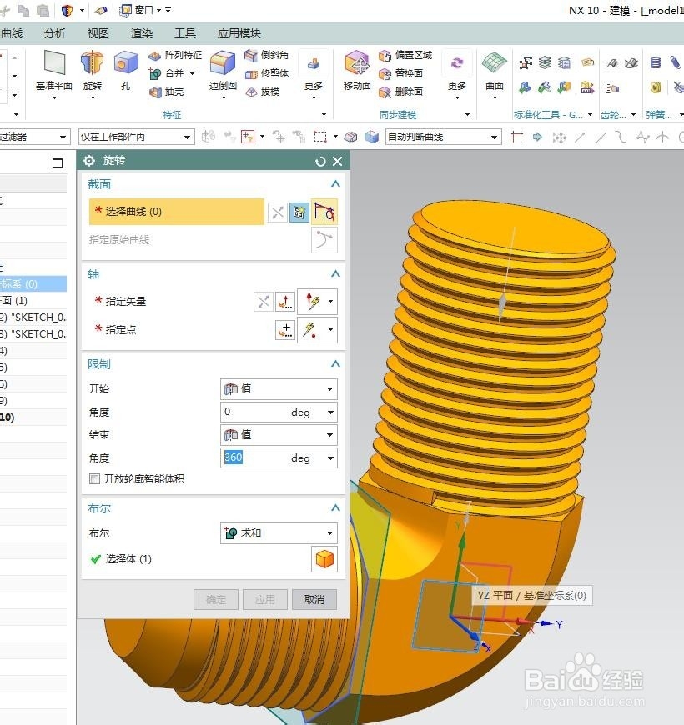Click the sketch section icon next to 选择曲线

(299, 212)
